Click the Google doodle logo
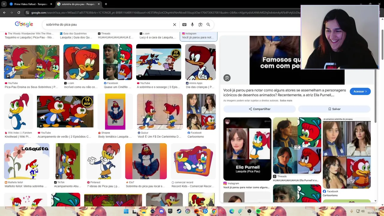This screenshot has height=216, width=384. [24, 24]
